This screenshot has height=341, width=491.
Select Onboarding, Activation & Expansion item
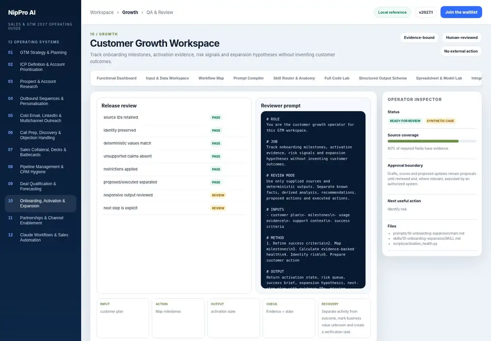click(x=40, y=203)
